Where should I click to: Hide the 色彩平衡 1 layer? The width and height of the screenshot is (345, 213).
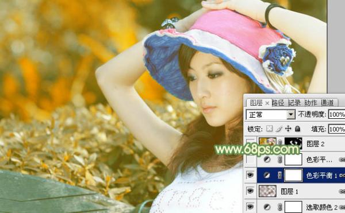point(250,175)
